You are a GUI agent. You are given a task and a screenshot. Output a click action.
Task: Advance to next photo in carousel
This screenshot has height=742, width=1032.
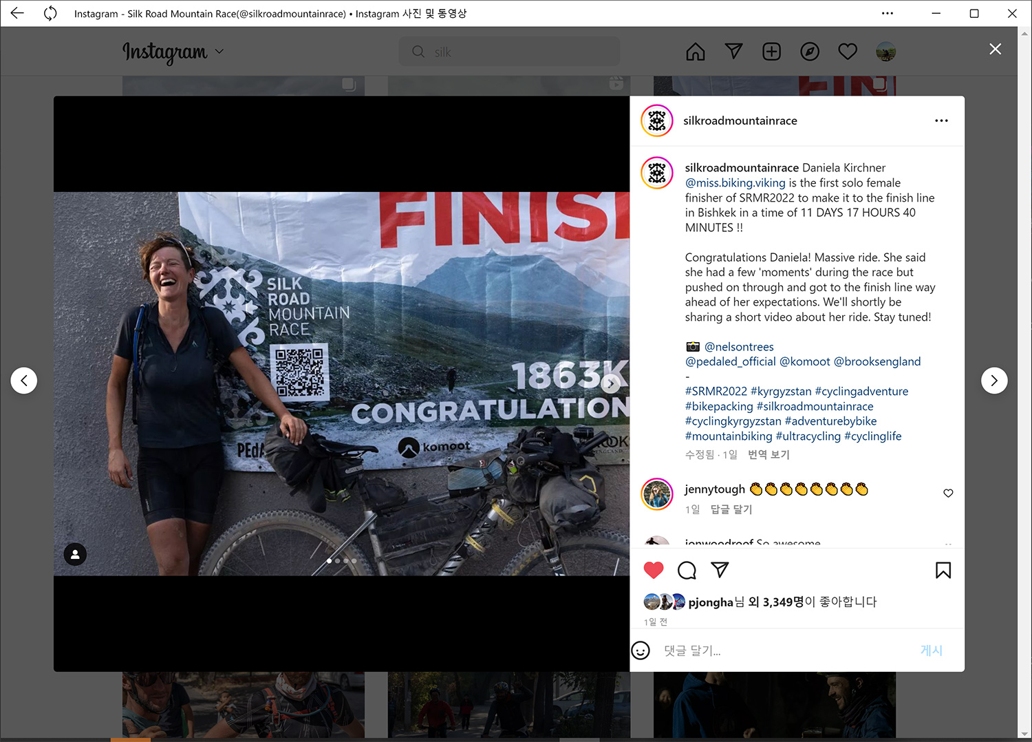(x=611, y=383)
